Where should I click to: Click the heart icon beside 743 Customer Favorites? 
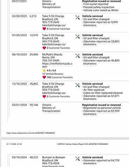coord(44,77)
